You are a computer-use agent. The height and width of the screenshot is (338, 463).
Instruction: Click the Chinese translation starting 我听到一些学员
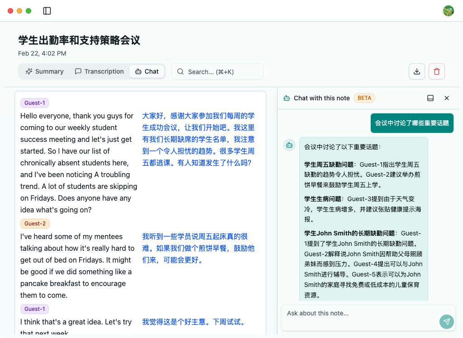(x=198, y=248)
